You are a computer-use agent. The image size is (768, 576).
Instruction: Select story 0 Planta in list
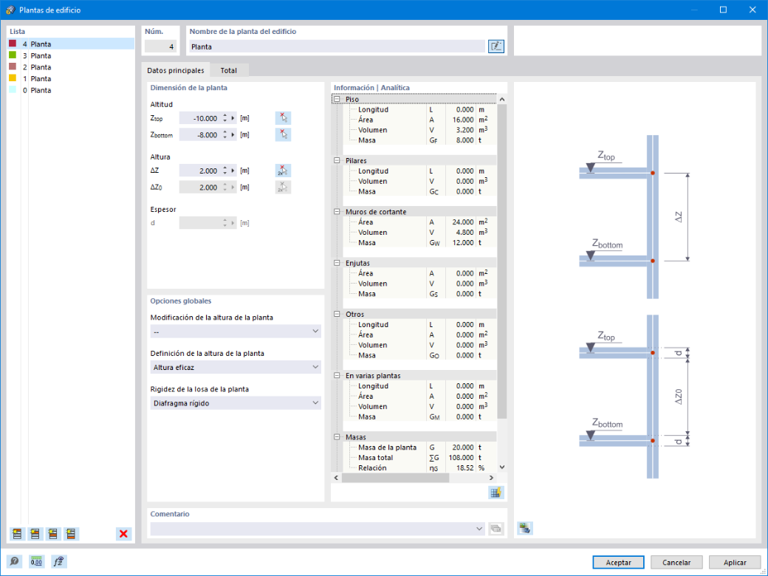[71, 90]
